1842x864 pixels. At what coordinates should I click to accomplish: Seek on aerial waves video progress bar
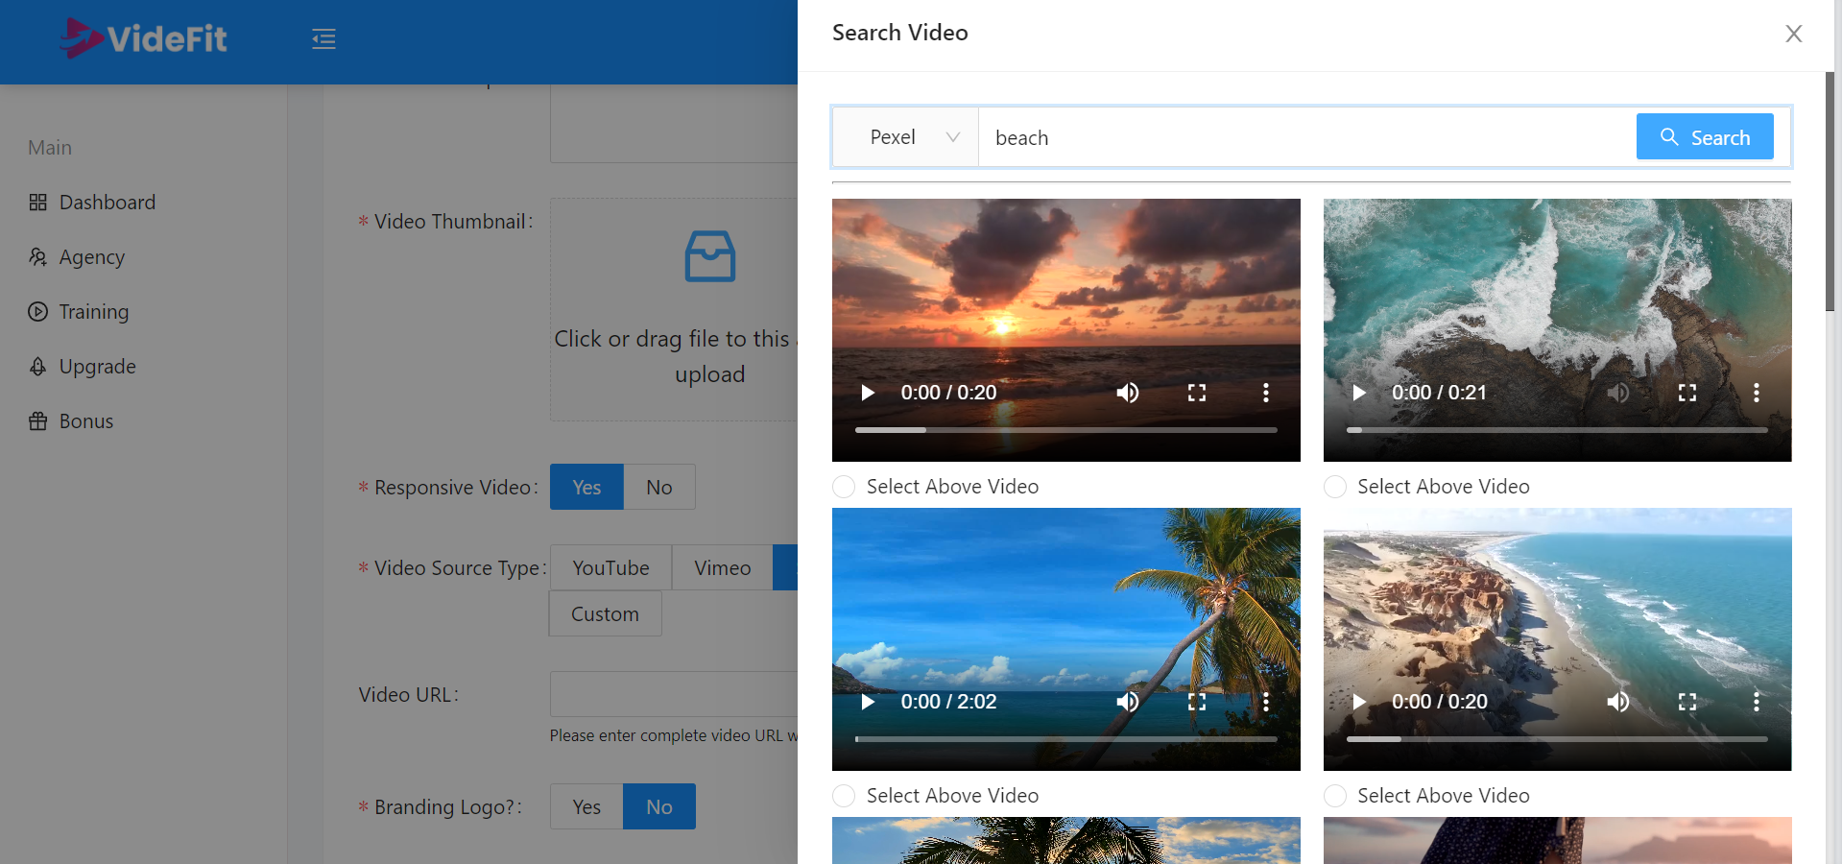pyautogui.click(x=1557, y=430)
